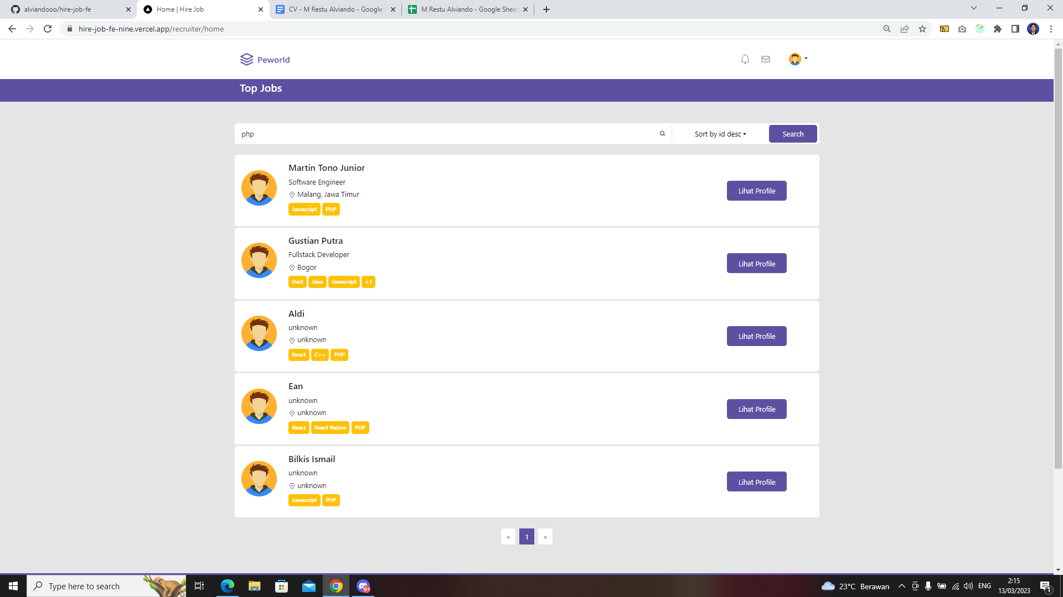1063x597 pixels.
Task: Select page 1 in the pagination control
Action: pyautogui.click(x=527, y=536)
